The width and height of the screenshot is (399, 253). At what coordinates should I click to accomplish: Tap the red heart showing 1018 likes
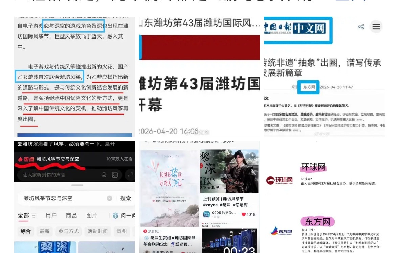[x=244, y=214]
